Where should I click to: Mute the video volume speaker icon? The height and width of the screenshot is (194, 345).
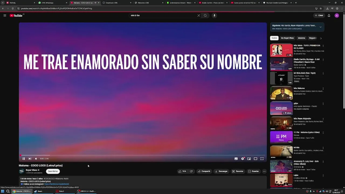coord(36,159)
